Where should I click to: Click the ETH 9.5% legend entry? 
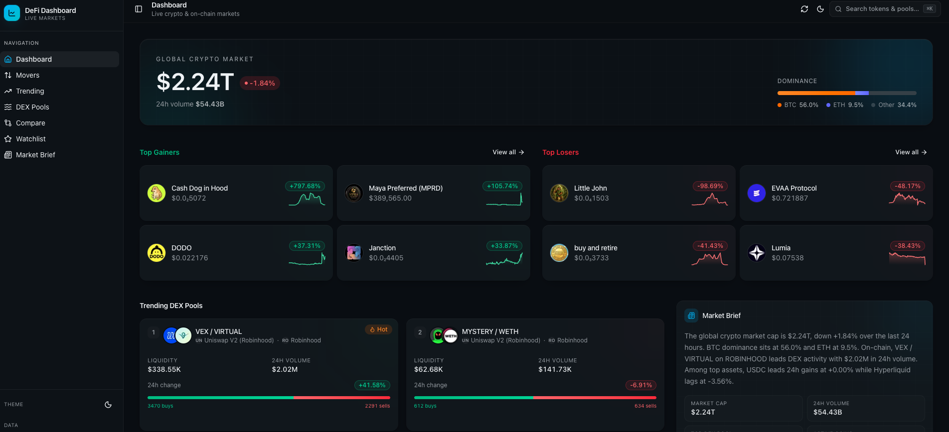[845, 105]
